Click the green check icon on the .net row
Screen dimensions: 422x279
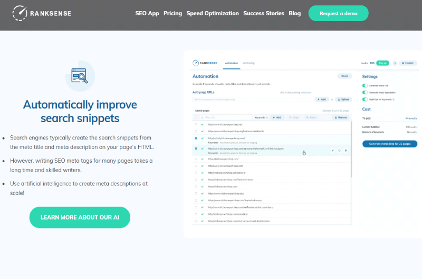tap(203, 125)
